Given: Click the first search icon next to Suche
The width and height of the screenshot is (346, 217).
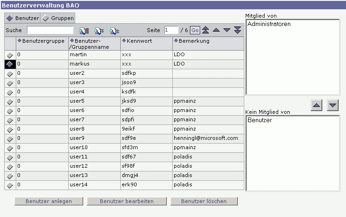Looking at the screenshot, I should click(84, 30).
